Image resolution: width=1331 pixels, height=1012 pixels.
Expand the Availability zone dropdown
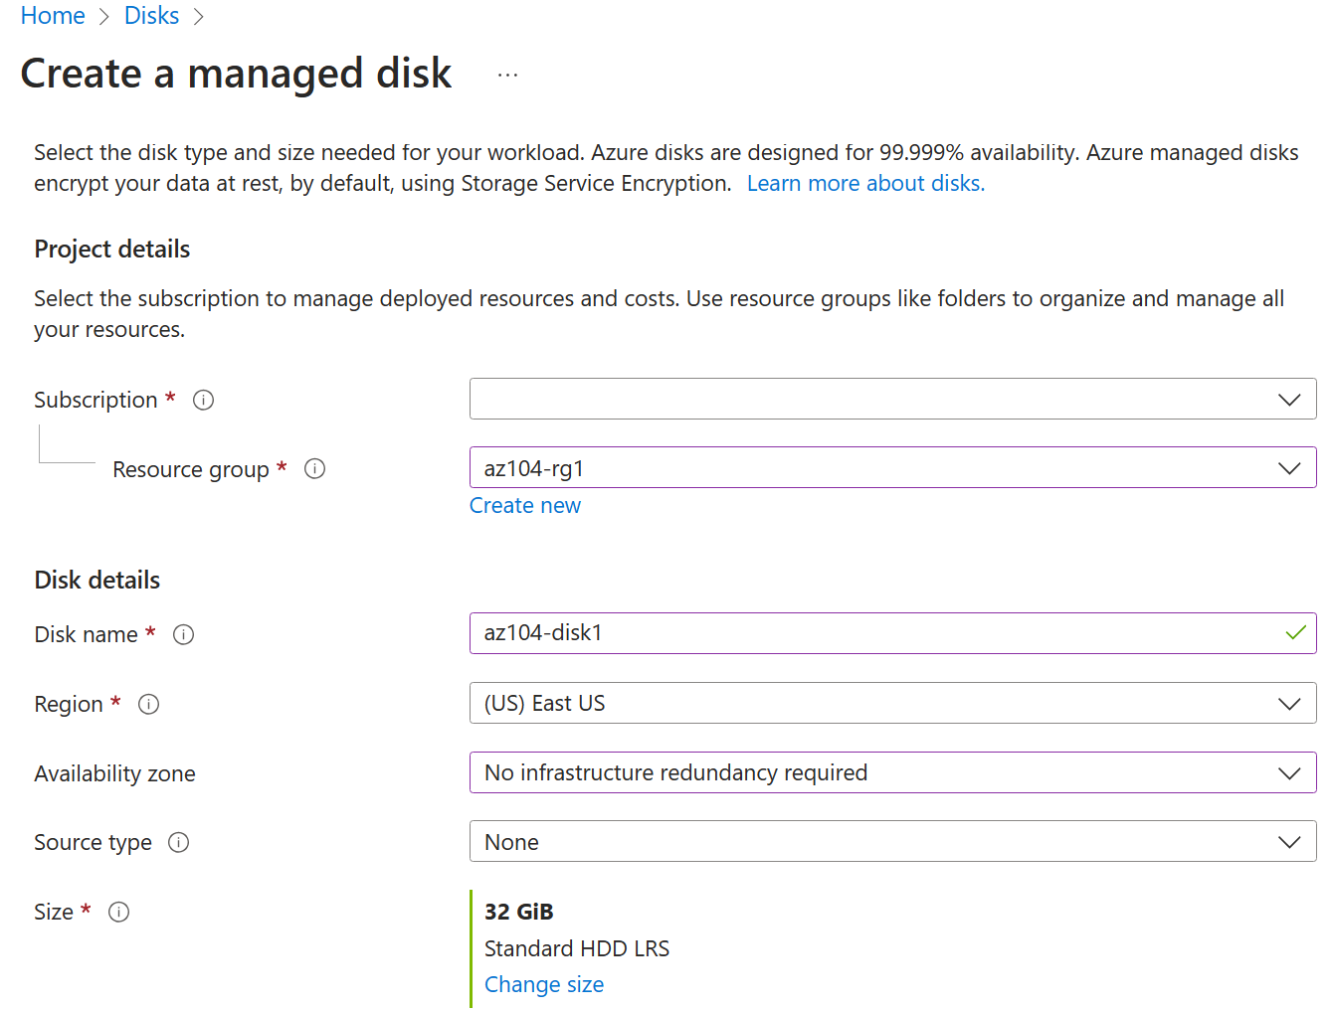pyautogui.click(x=891, y=772)
